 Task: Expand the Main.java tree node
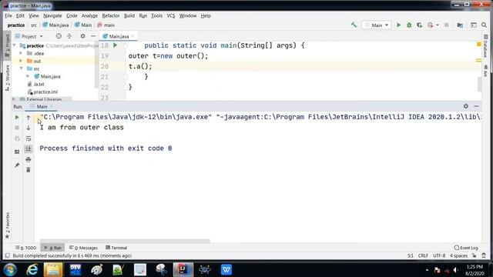[x=28, y=76]
